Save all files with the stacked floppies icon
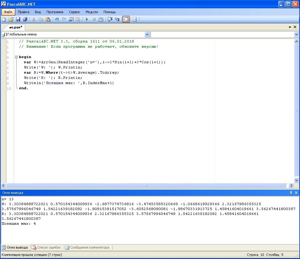The width and height of the screenshot is (300, 259). (x=25, y=19)
